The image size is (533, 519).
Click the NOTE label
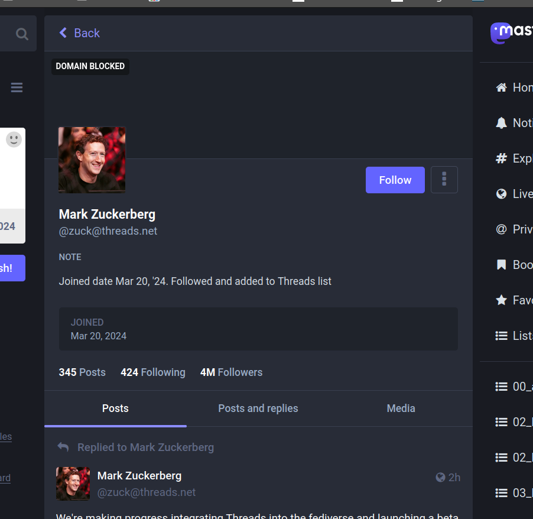(70, 257)
